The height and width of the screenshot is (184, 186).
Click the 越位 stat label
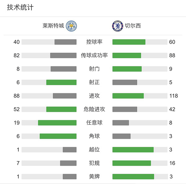95,150
